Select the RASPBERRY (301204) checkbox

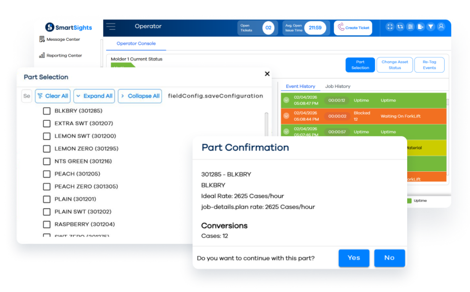coord(46,225)
